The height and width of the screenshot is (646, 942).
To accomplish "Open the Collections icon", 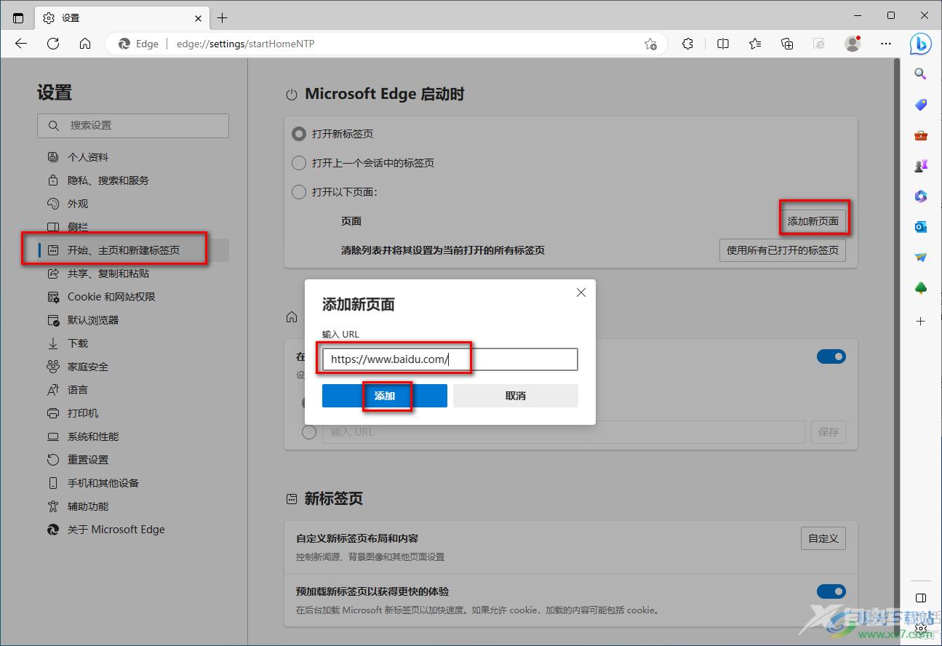I will [x=787, y=44].
